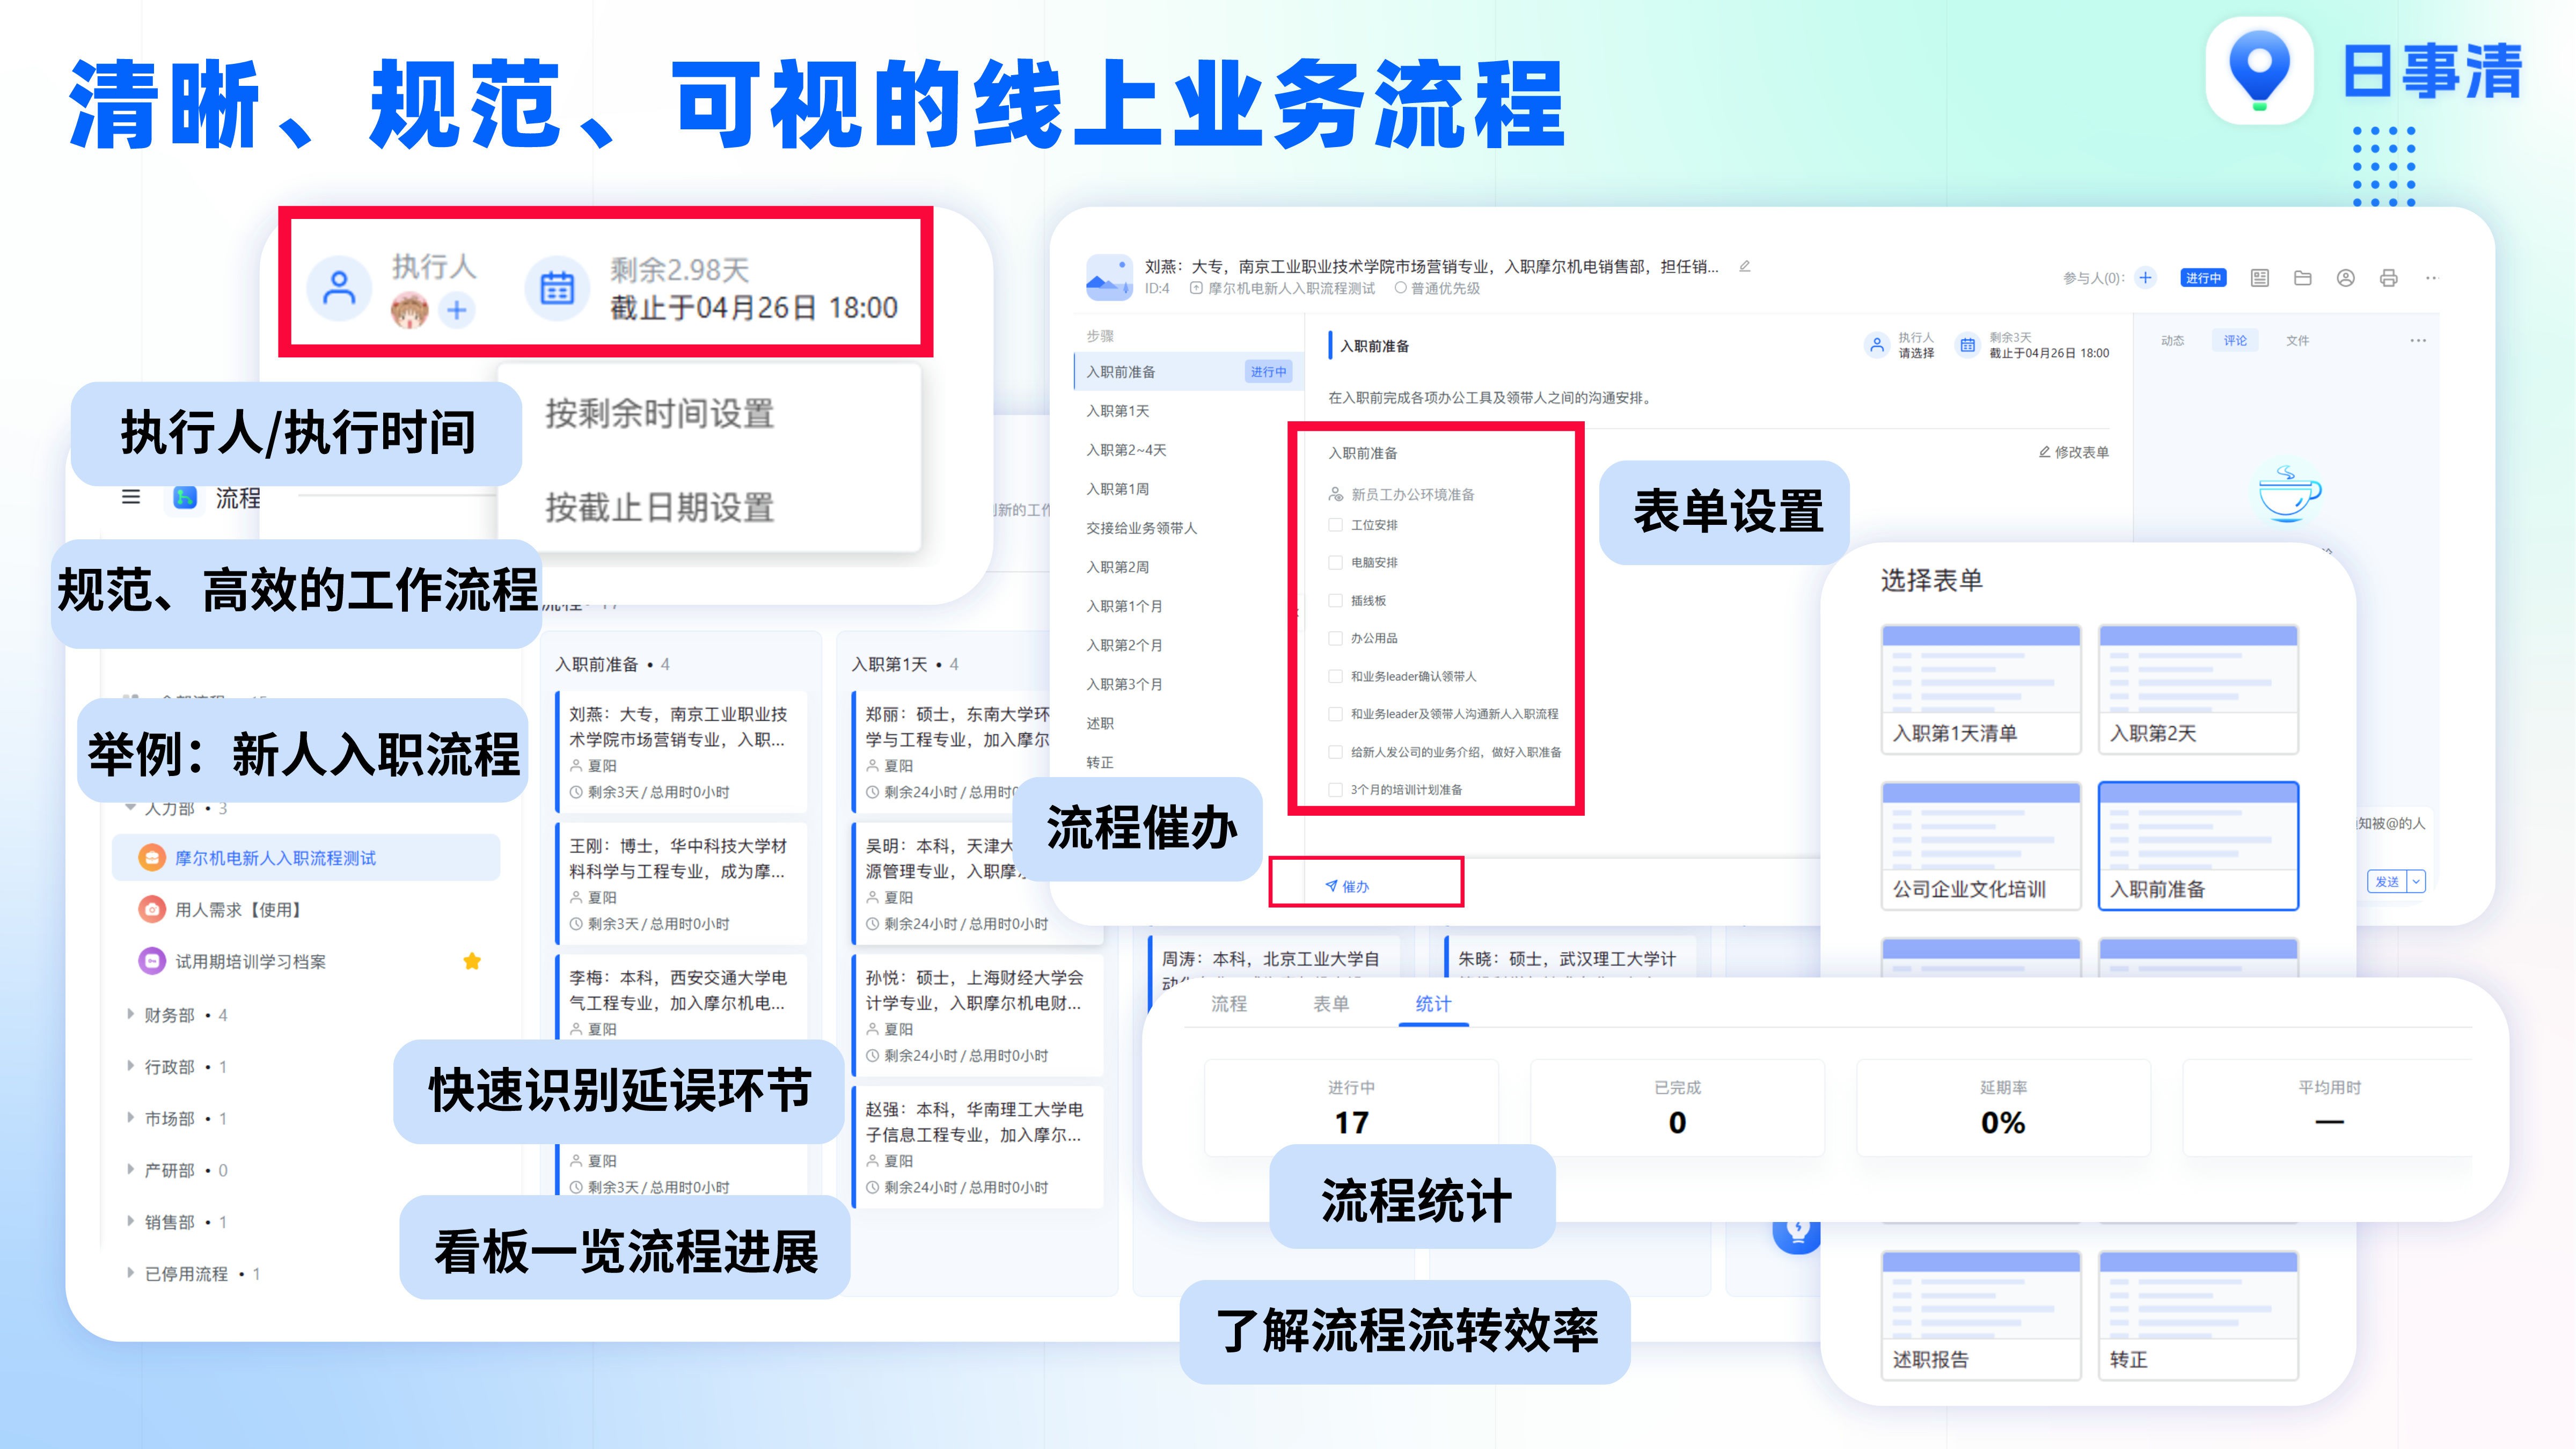The height and width of the screenshot is (1449, 2576).
Task: Switch to the 表单 tab
Action: 1331,1004
